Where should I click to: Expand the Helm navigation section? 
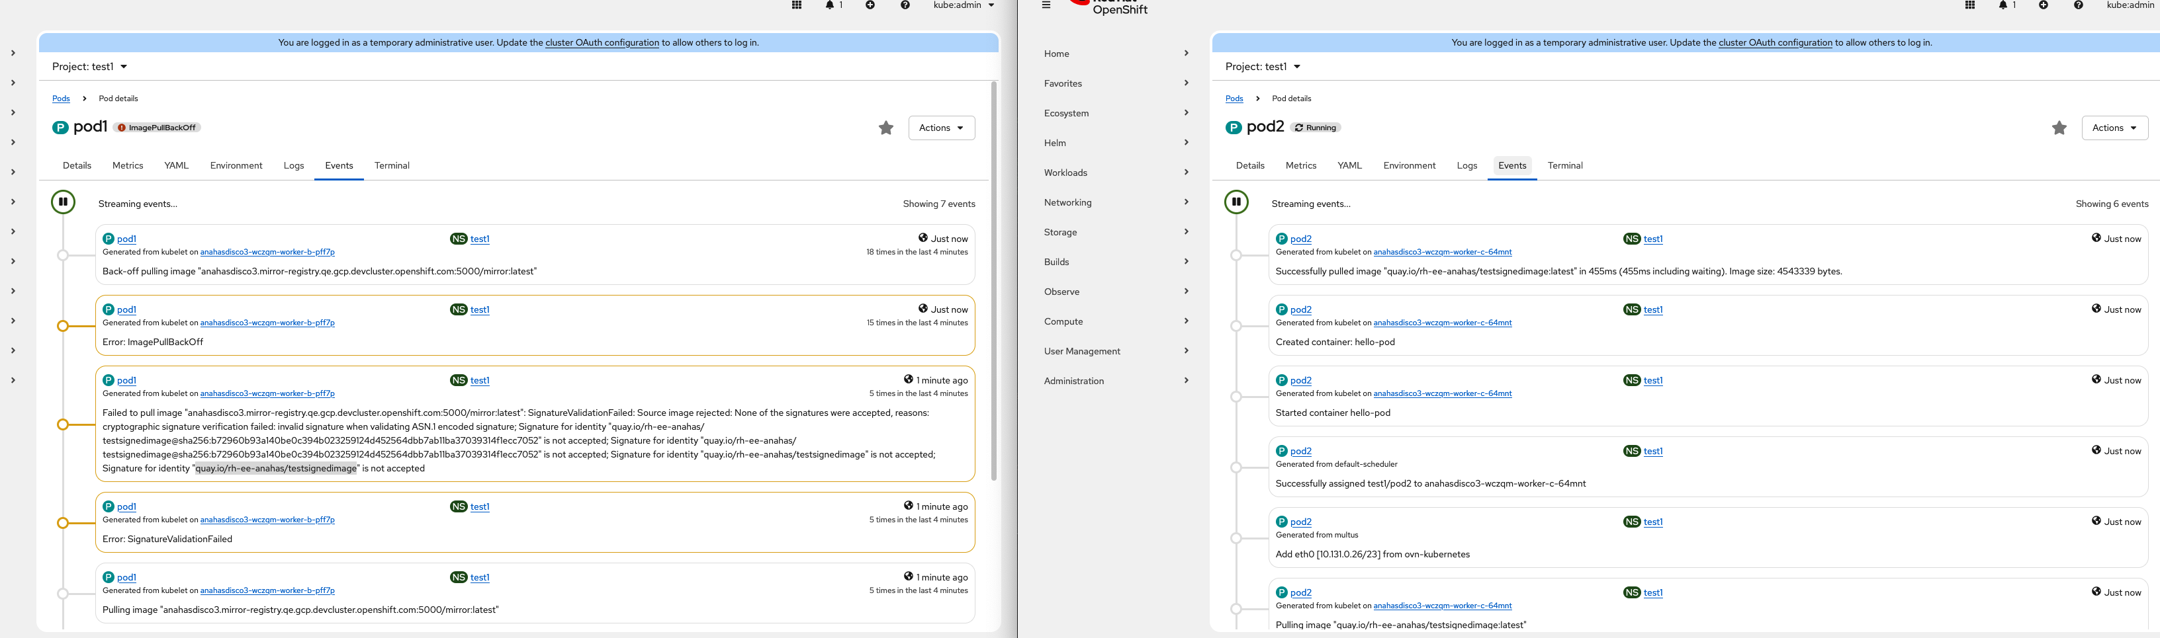click(x=1116, y=143)
